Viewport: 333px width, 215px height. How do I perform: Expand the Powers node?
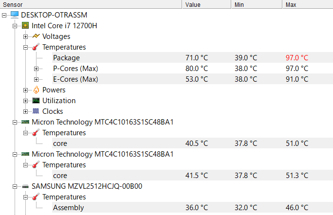point(25,90)
